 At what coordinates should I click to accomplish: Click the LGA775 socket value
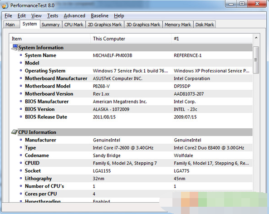pyautogui.click(x=181, y=171)
